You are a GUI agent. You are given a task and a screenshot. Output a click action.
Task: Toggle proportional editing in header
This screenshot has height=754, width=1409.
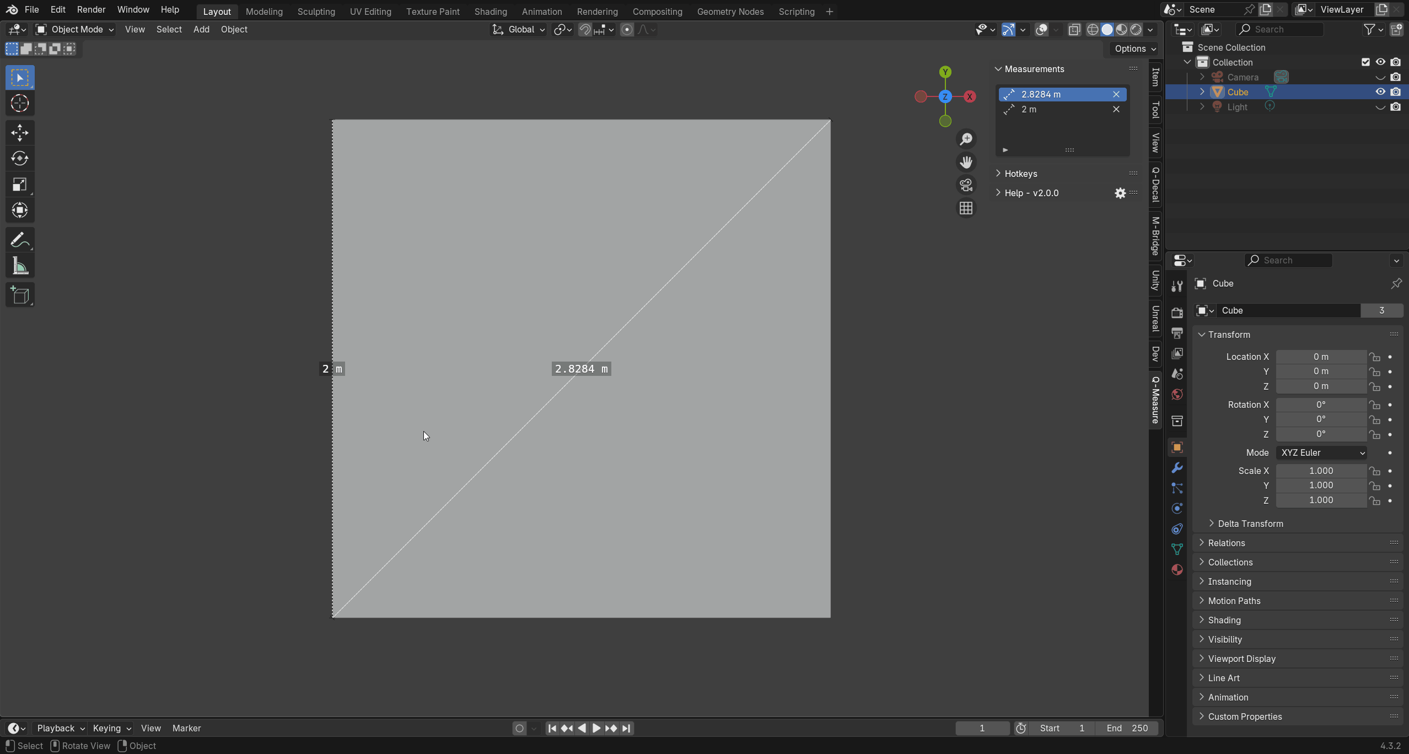click(627, 30)
